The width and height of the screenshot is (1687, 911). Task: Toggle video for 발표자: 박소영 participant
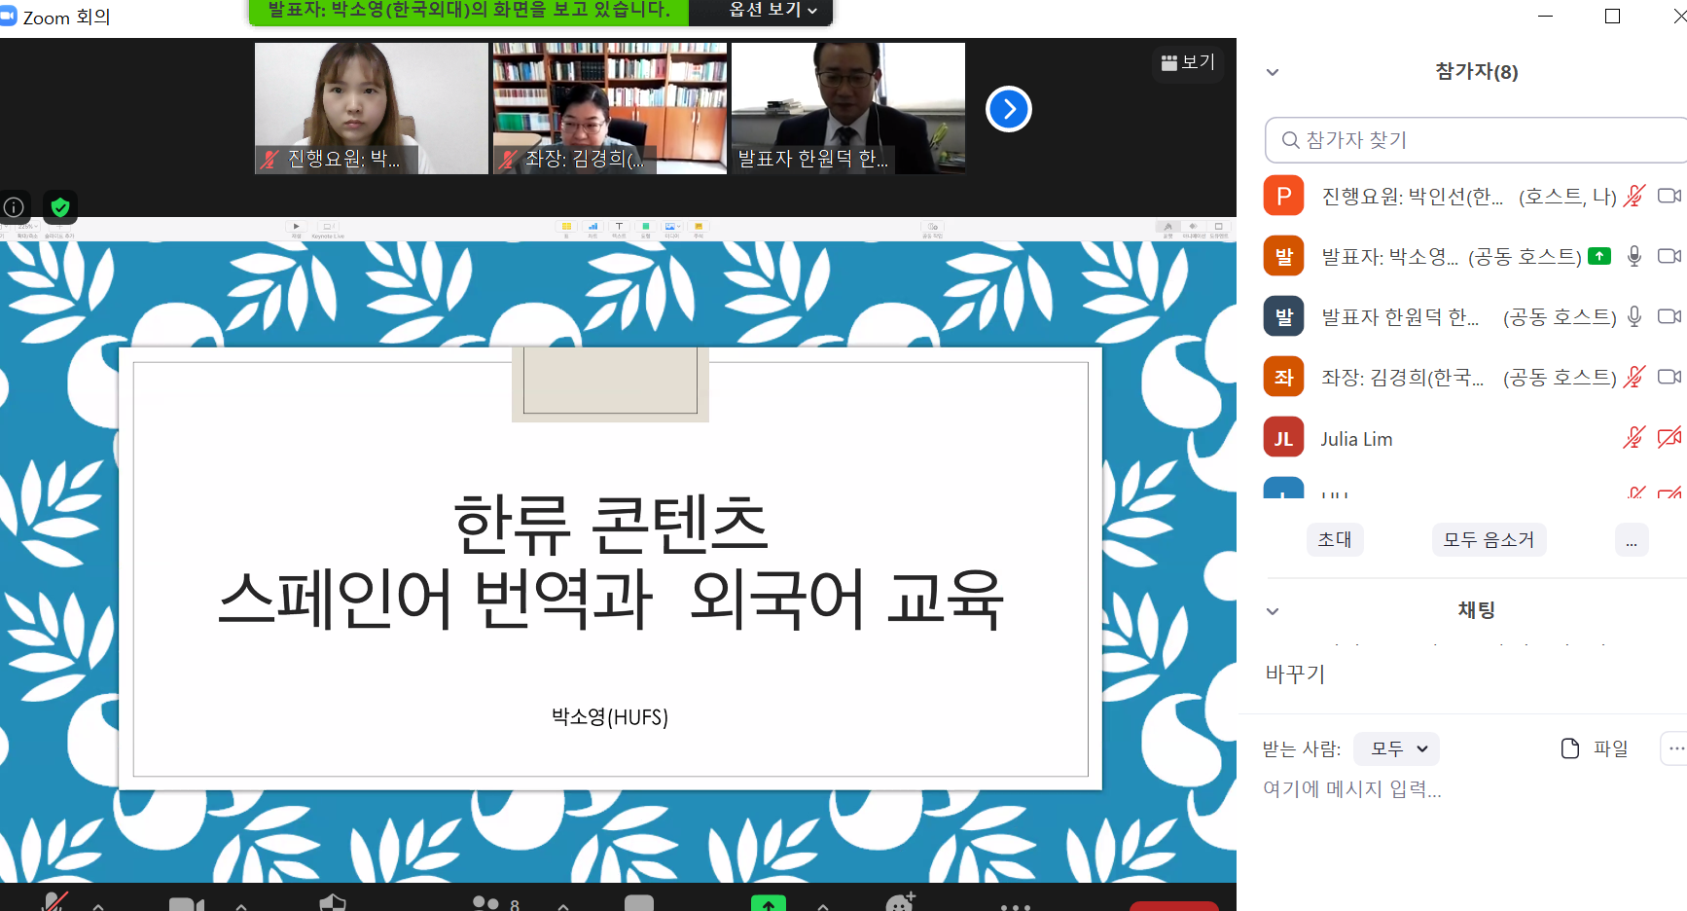click(x=1669, y=256)
